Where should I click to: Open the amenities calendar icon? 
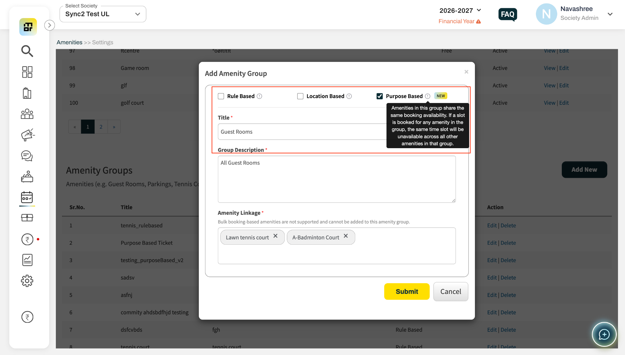(27, 198)
